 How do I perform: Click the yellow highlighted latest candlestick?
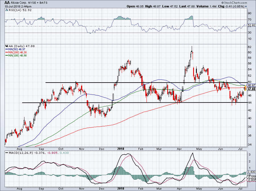click(x=245, y=88)
